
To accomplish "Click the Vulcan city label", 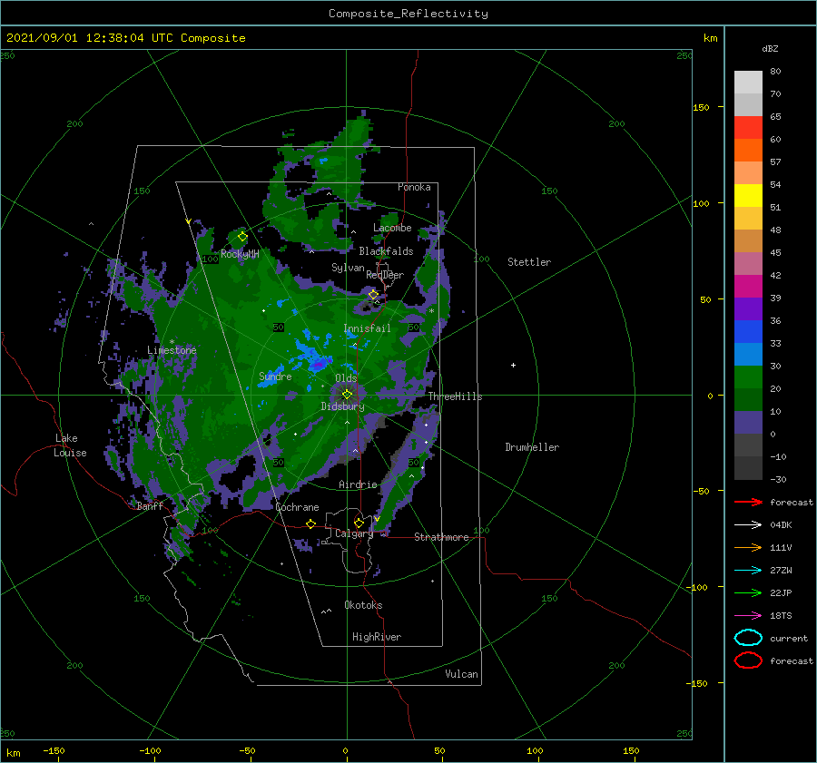I will [x=462, y=674].
